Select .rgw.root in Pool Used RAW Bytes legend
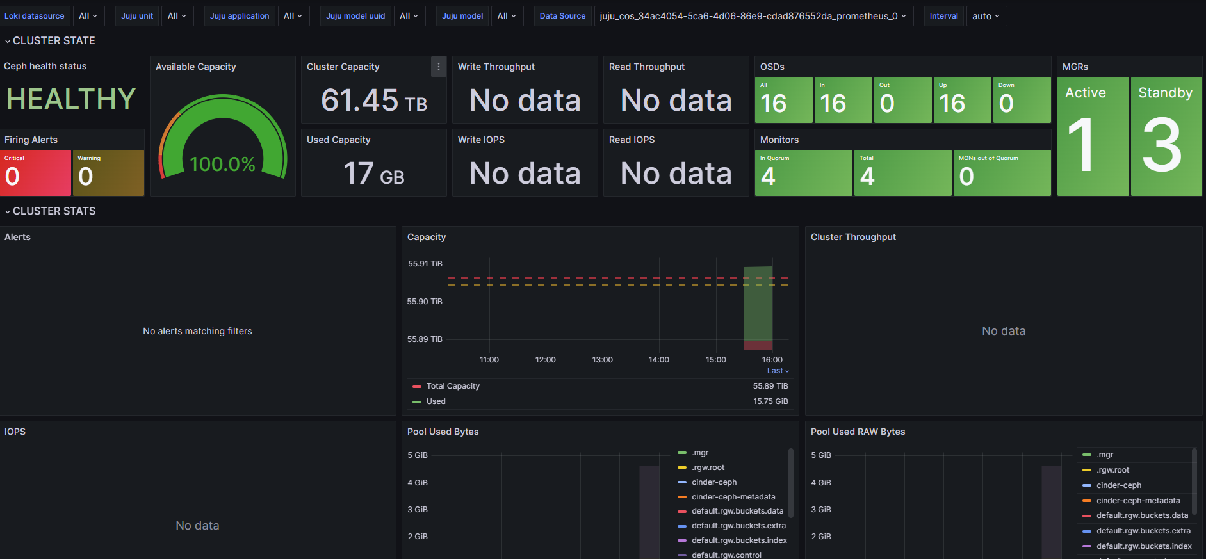The image size is (1206, 559). (x=1112, y=470)
